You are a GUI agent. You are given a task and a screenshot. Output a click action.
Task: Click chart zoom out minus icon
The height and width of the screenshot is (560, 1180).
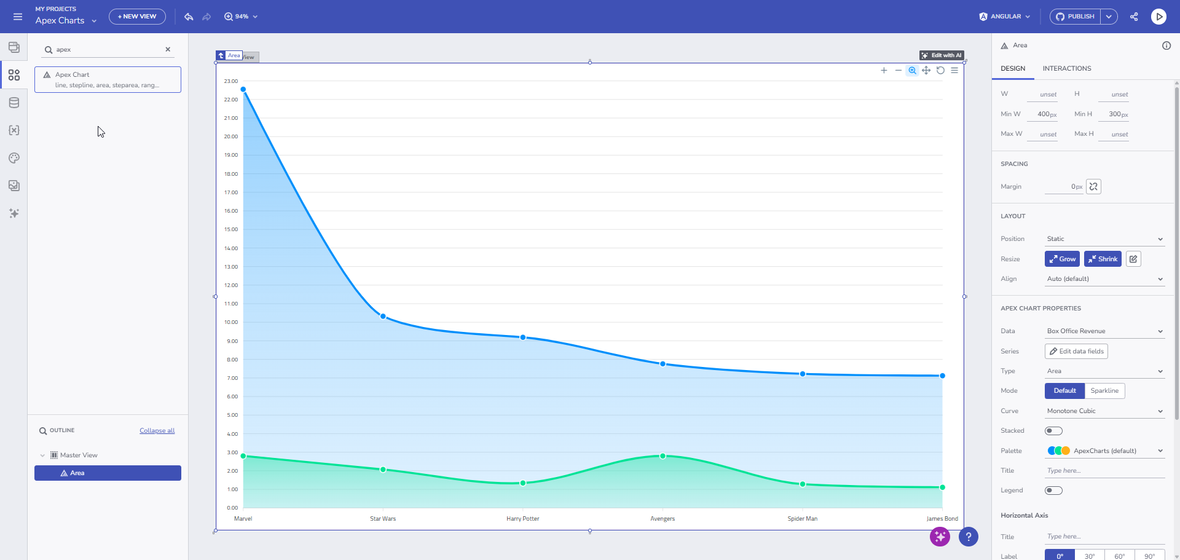coord(898,70)
